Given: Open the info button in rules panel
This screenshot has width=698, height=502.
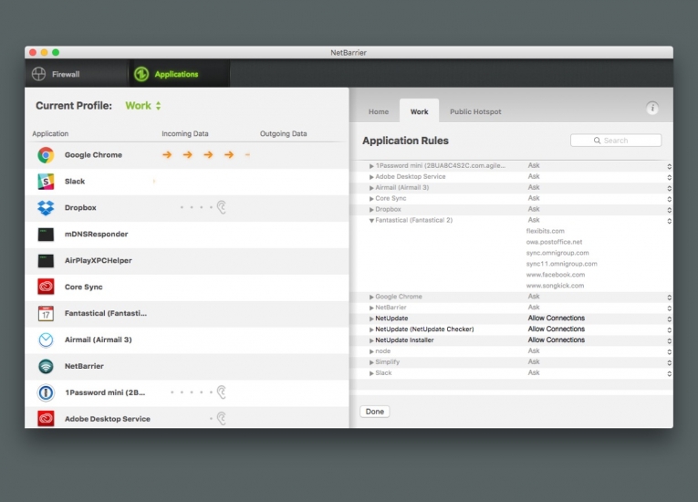Looking at the screenshot, I should point(652,109).
